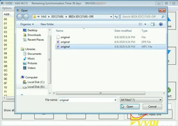Click the Back navigation arrow in Open dialog
Screen dimensions: 178x126
coord(20,17)
